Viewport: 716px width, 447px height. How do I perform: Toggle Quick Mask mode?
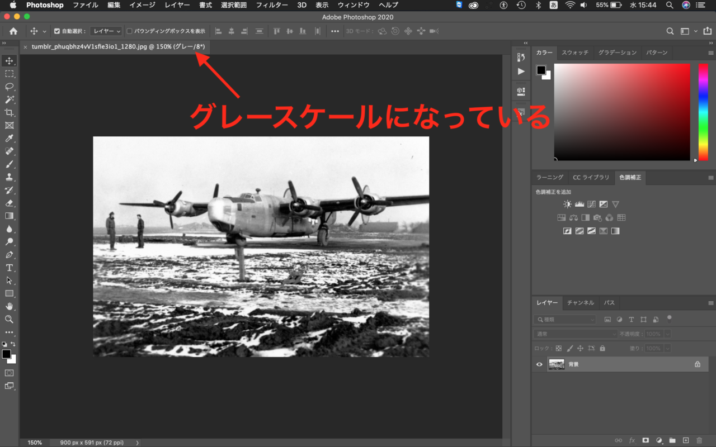10,373
